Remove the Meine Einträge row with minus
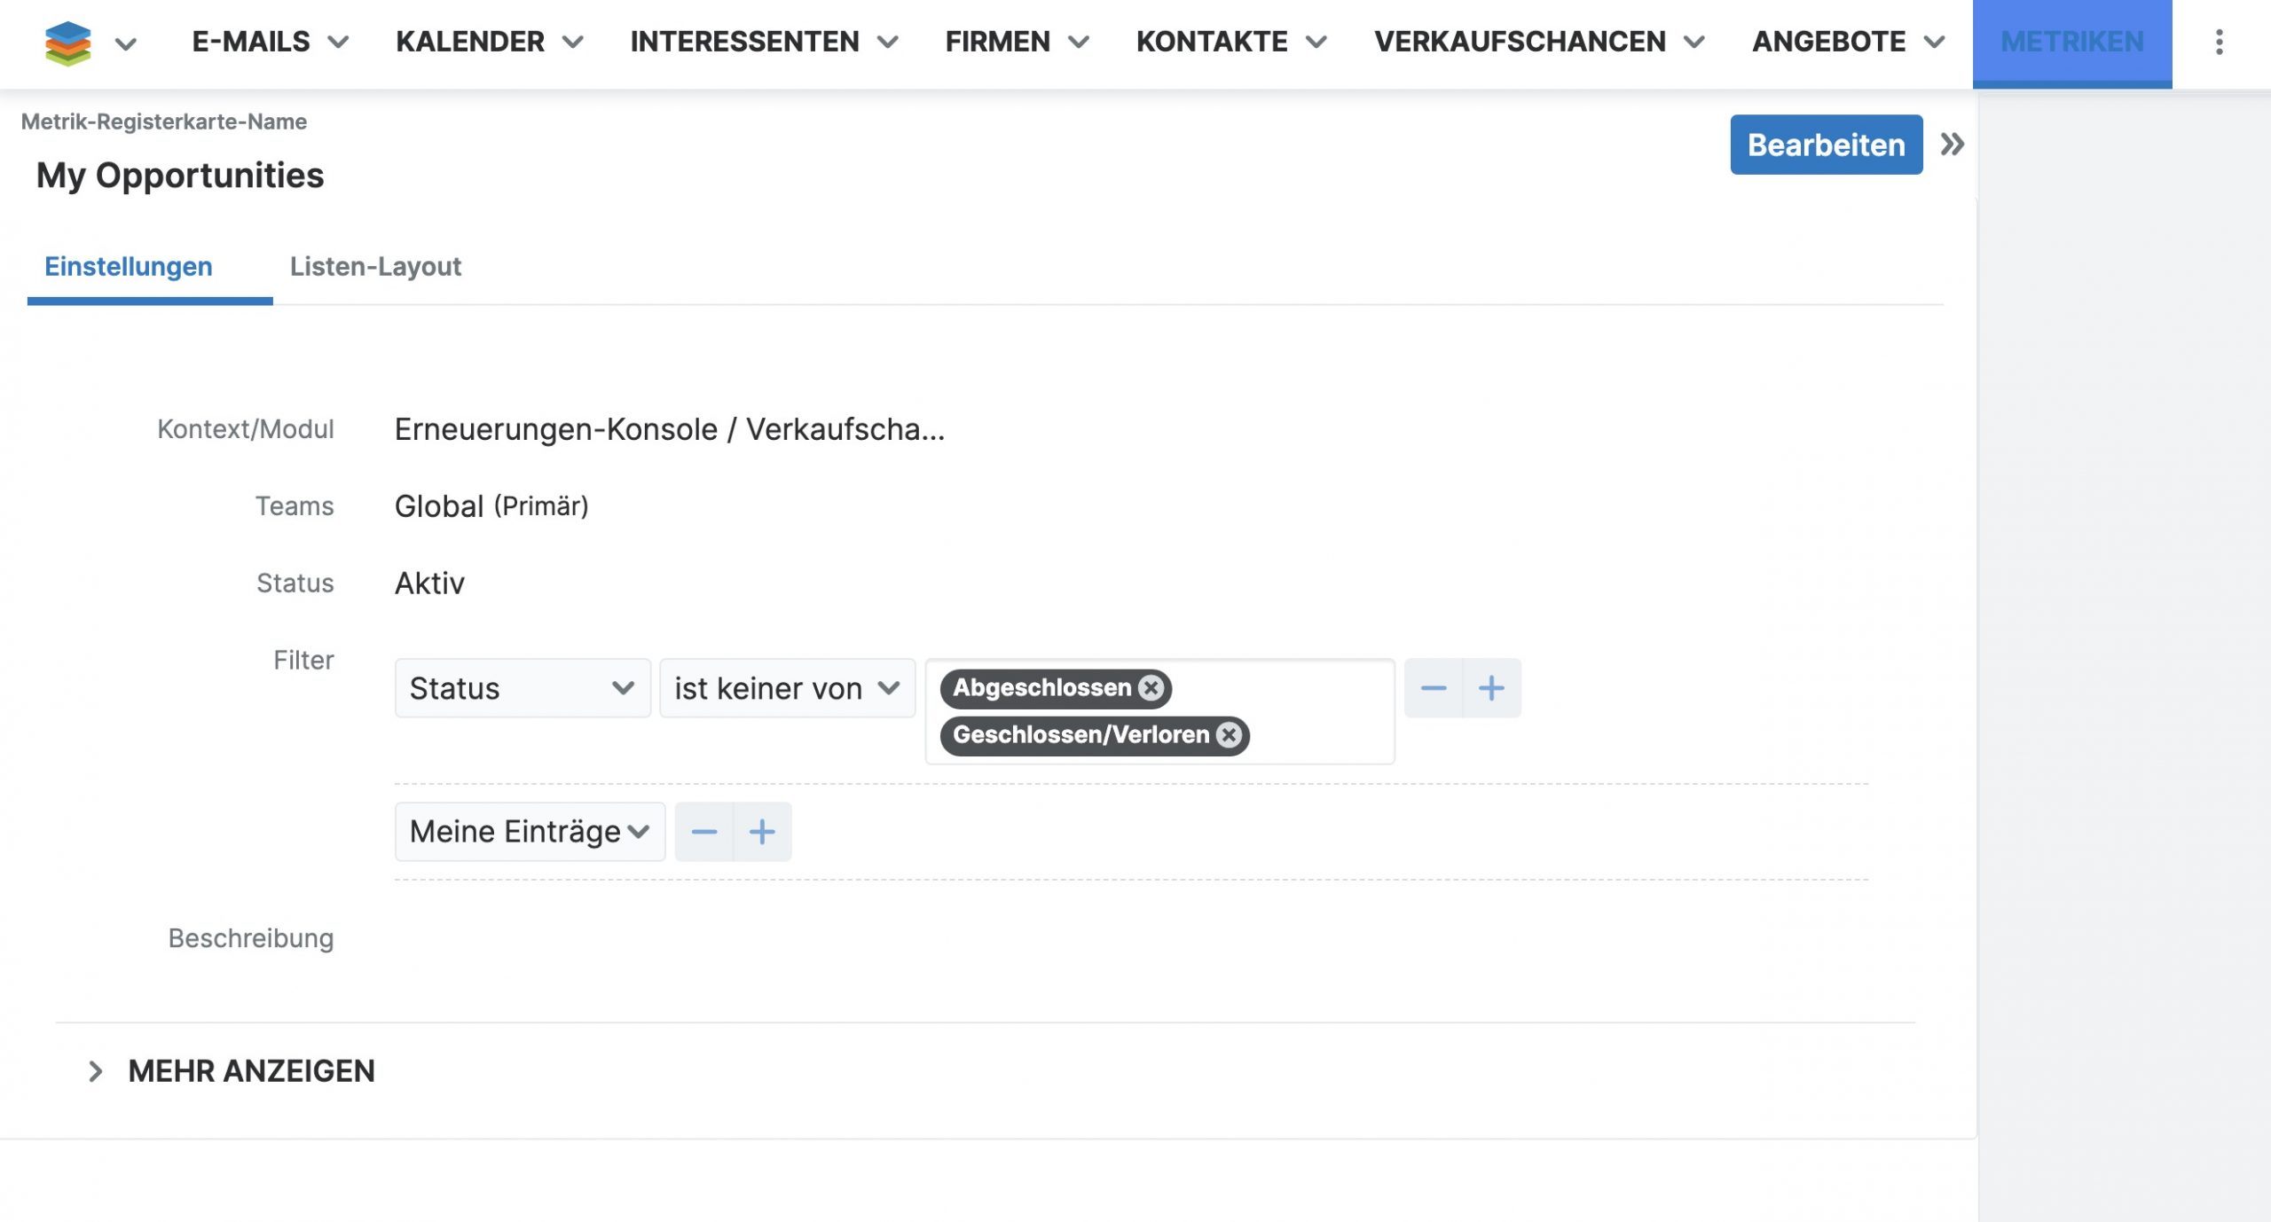This screenshot has width=2271, height=1222. tap(703, 832)
